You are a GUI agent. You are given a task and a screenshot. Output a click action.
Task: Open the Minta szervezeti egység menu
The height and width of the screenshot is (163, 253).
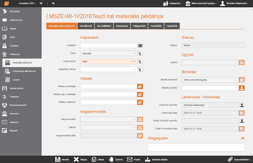coord(201,3)
